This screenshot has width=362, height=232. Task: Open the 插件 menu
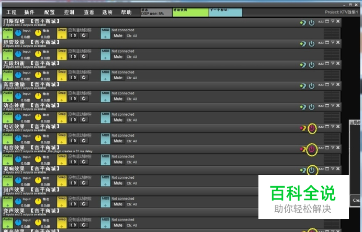pyautogui.click(x=29, y=11)
